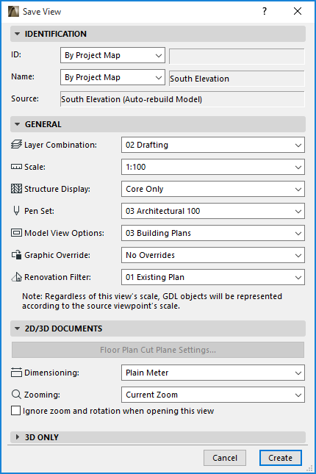Click the Zooming magnifier icon

[16, 394]
